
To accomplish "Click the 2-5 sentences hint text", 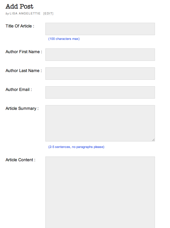I will 76,147.
